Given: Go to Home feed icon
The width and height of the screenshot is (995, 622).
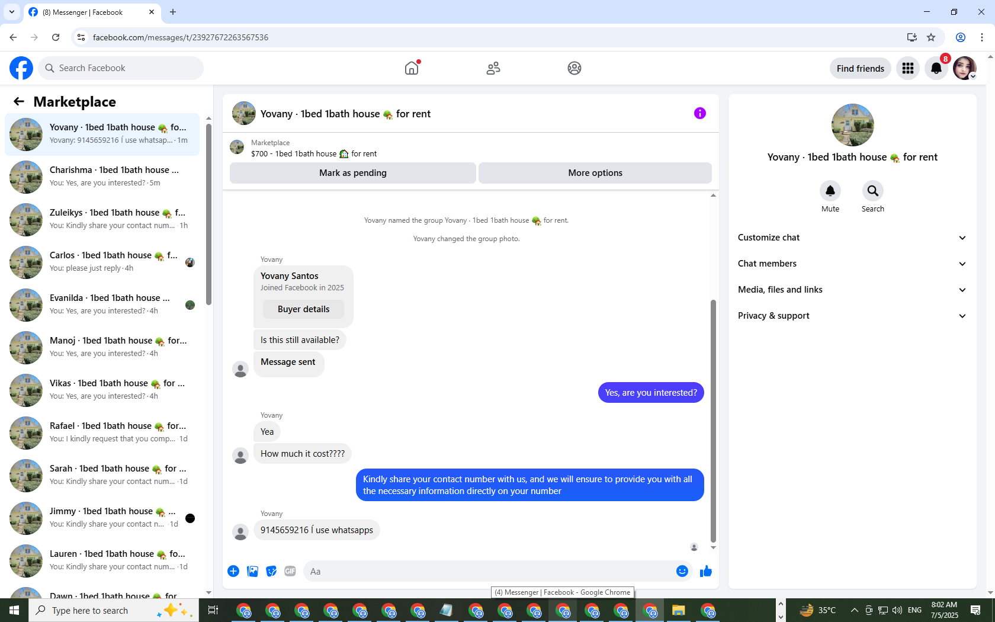Looking at the screenshot, I should [412, 68].
